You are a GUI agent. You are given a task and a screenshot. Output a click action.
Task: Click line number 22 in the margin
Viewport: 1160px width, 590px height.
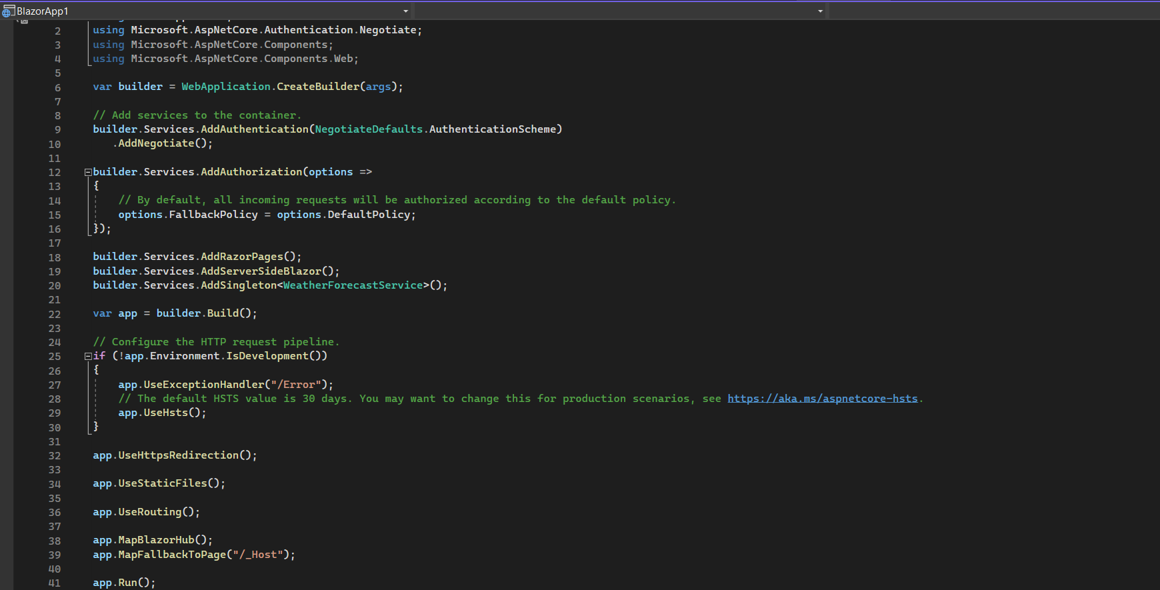[x=55, y=314]
